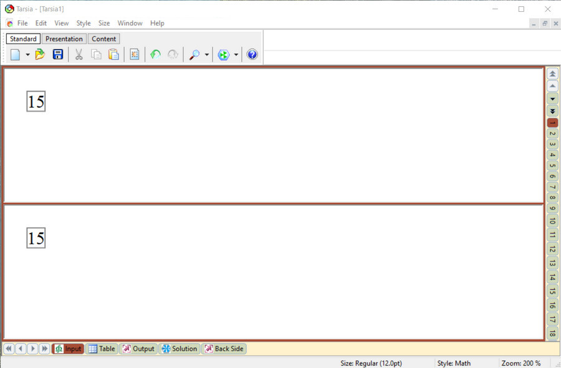
Task: Paste with the clipboard icon
Action: pos(113,55)
